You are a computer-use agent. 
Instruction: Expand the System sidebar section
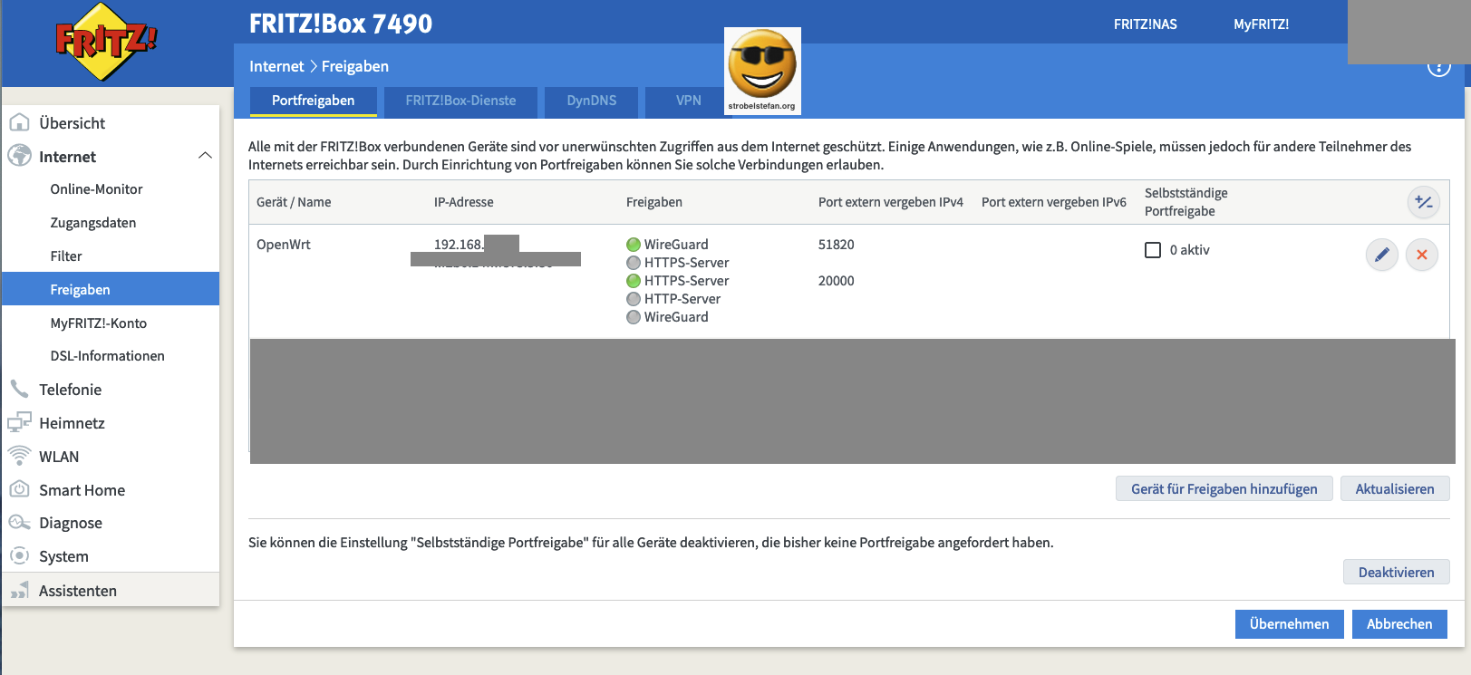(x=63, y=556)
